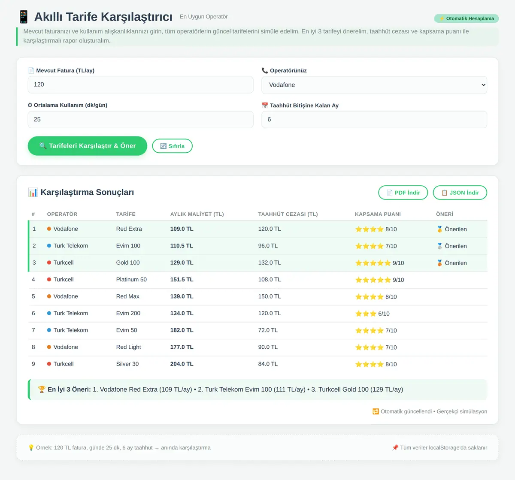Select the Red Light tariff name
Viewport: 515px width, 480px height.
(128, 347)
